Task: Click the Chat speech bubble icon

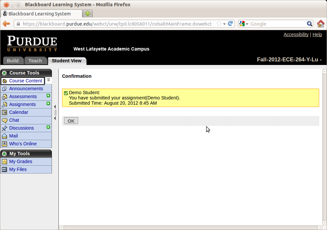Action: click(x=4, y=120)
